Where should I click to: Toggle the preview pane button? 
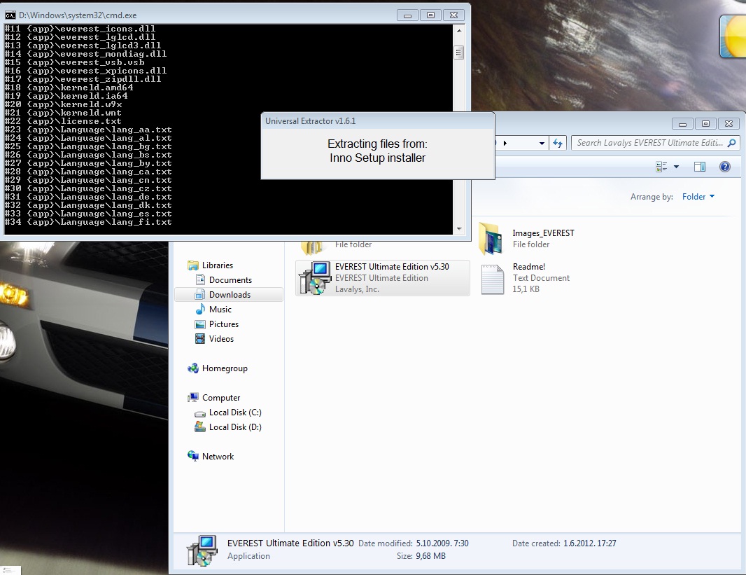(700, 167)
